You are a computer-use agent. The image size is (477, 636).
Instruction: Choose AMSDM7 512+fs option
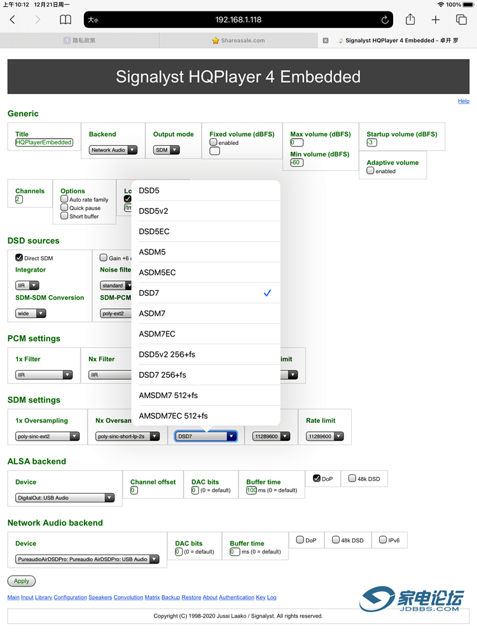(206, 396)
